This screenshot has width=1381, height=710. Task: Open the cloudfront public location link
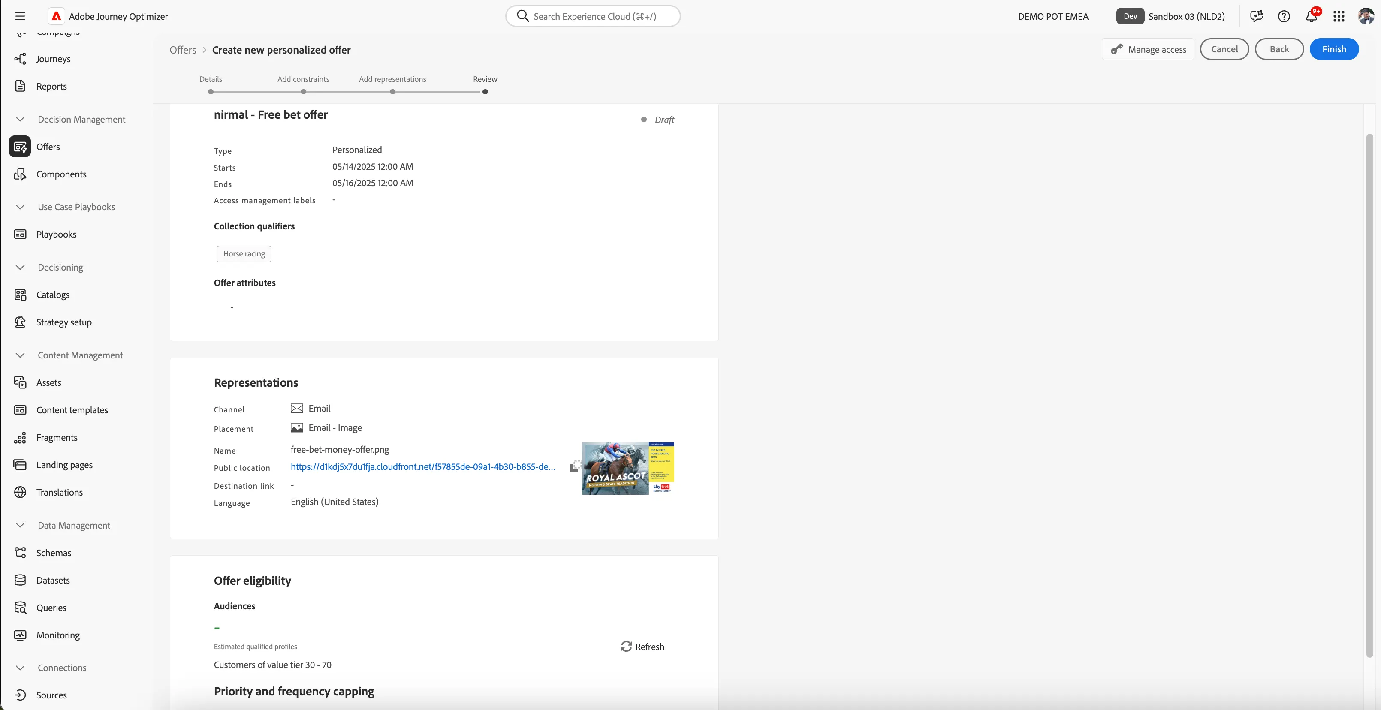(x=423, y=467)
